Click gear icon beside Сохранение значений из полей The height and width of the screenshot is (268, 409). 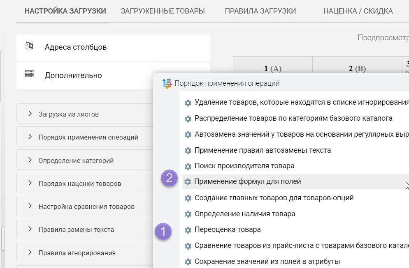click(x=188, y=262)
